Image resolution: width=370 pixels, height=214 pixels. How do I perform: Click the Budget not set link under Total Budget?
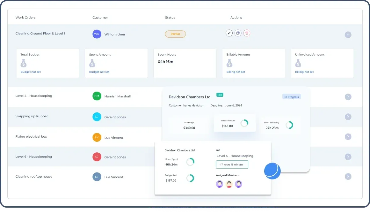tap(31, 72)
